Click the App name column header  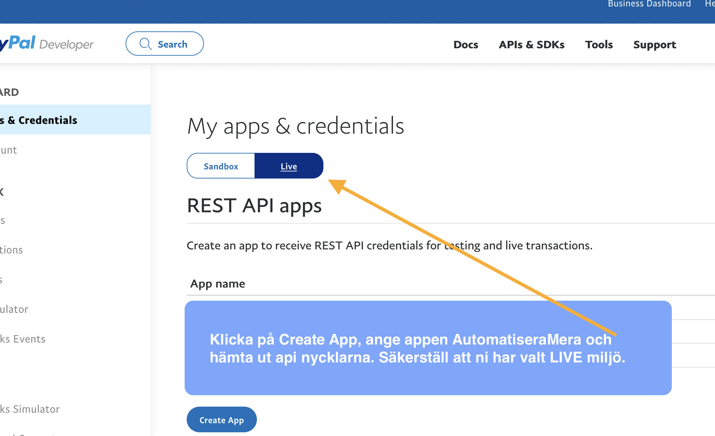tap(218, 283)
